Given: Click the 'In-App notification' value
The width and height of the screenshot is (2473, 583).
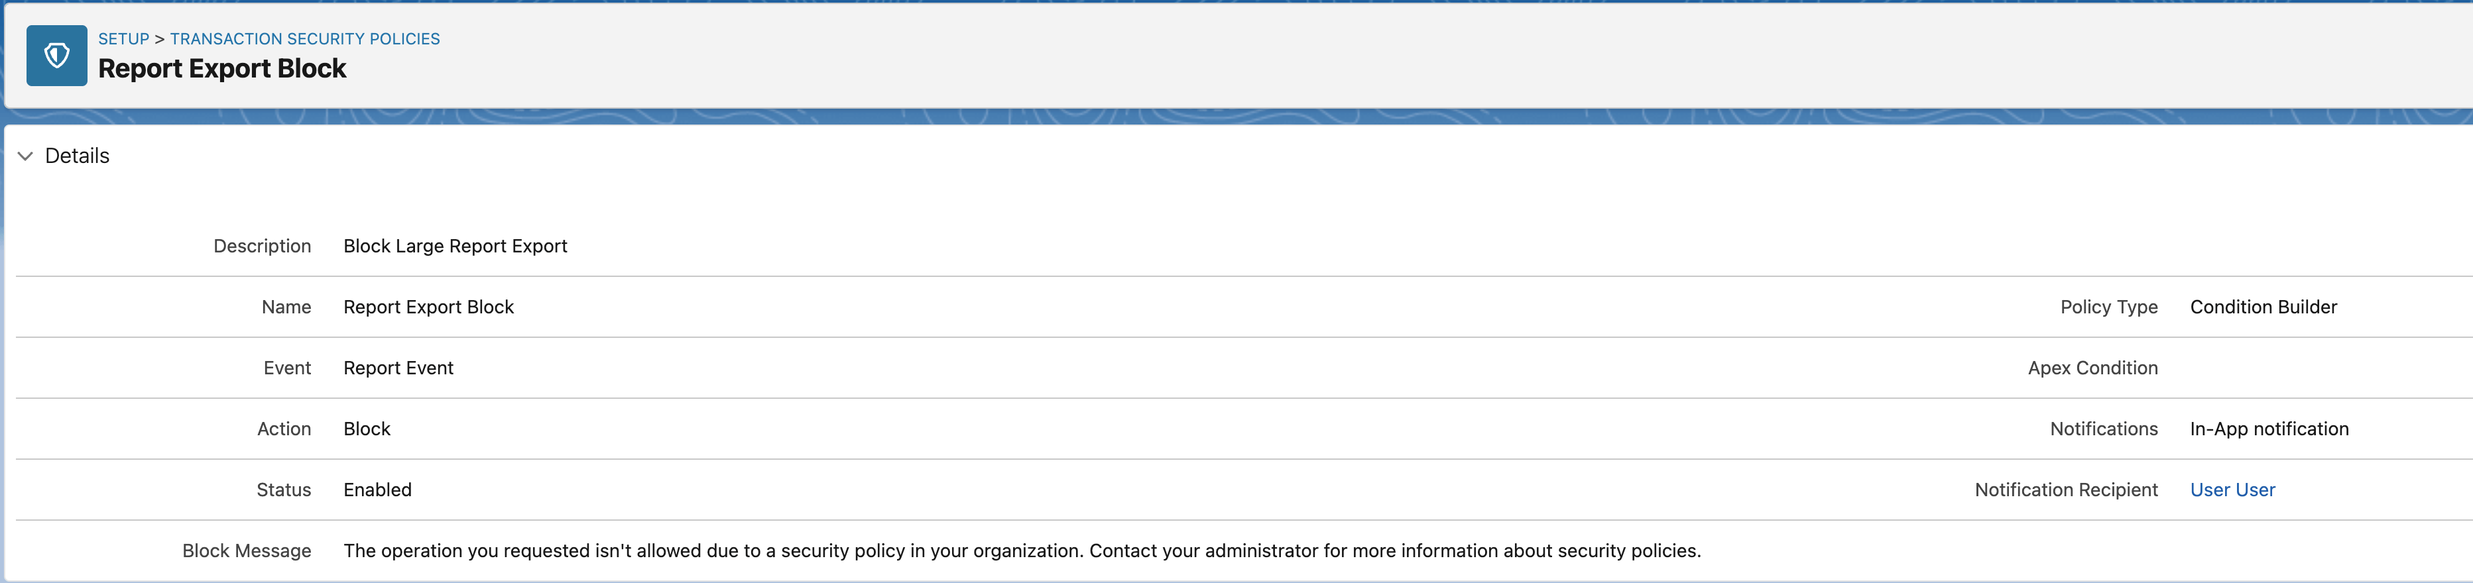Looking at the screenshot, I should [2269, 429].
